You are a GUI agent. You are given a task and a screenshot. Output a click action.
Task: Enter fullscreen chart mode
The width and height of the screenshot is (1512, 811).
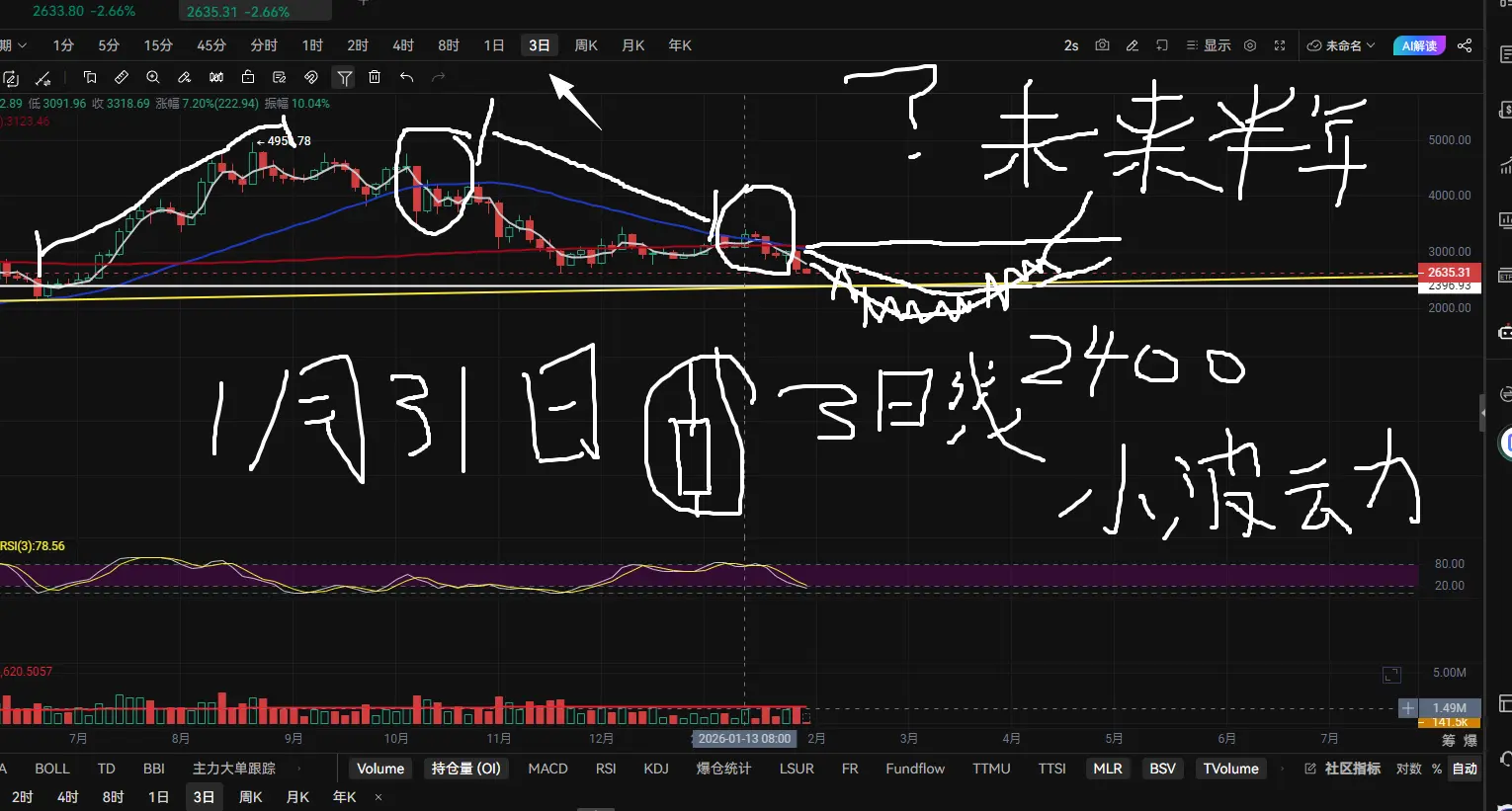(1280, 45)
